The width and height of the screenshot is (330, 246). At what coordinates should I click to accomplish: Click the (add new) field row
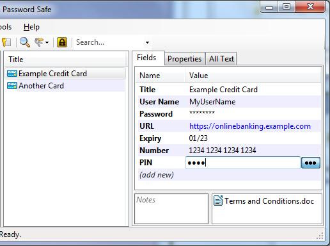[x=229, y=175]
